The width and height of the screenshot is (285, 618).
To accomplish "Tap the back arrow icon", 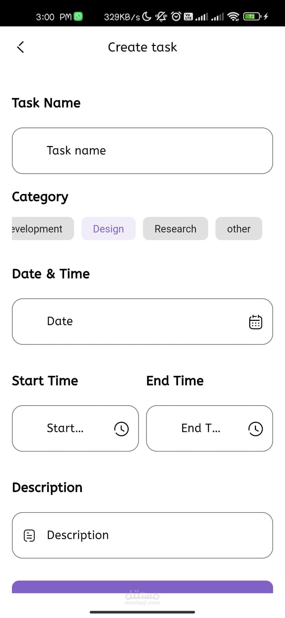I will [x=21, y=47].
